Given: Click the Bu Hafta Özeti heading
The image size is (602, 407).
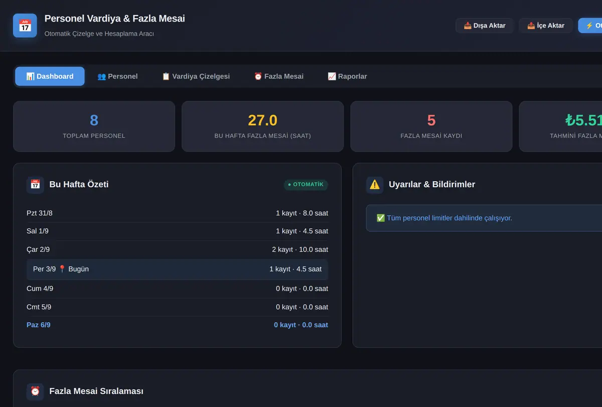Looking at the screenshot, I should [x=79, y=184].
